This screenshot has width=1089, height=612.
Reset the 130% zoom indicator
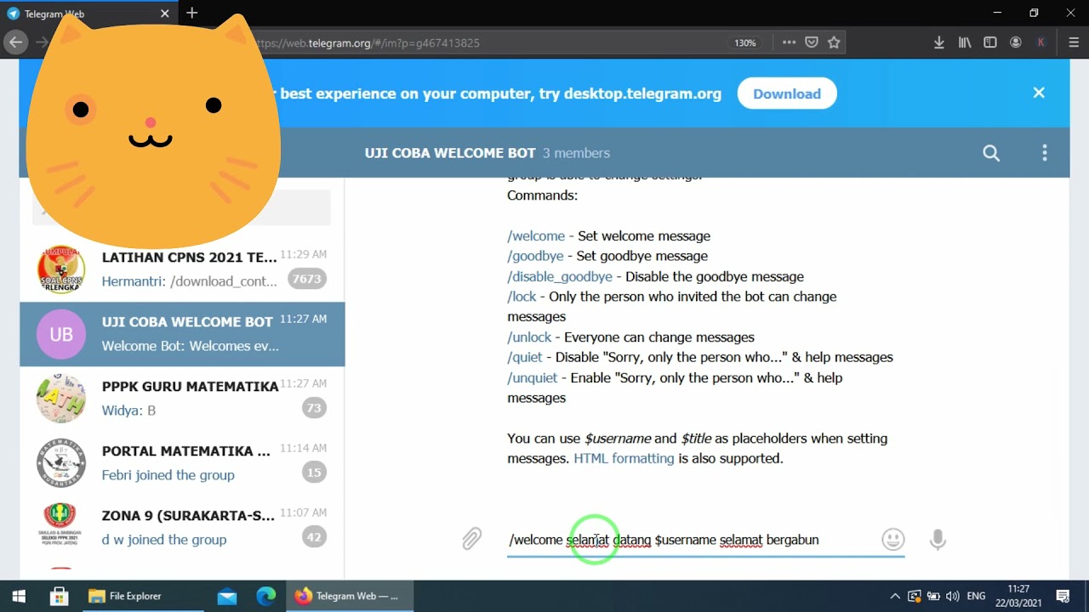pyautogui.click(x=745, y=42)
